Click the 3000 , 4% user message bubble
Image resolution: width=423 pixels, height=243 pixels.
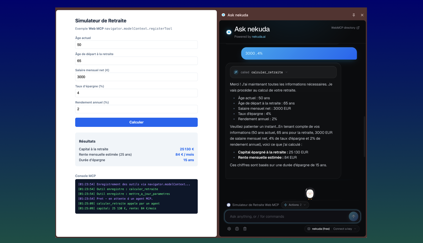pos(299,53)
